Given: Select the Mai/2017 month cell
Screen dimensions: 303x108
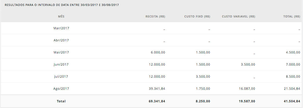Looking at the screenshot, I should pyautogui.click(x=61, y=52).
